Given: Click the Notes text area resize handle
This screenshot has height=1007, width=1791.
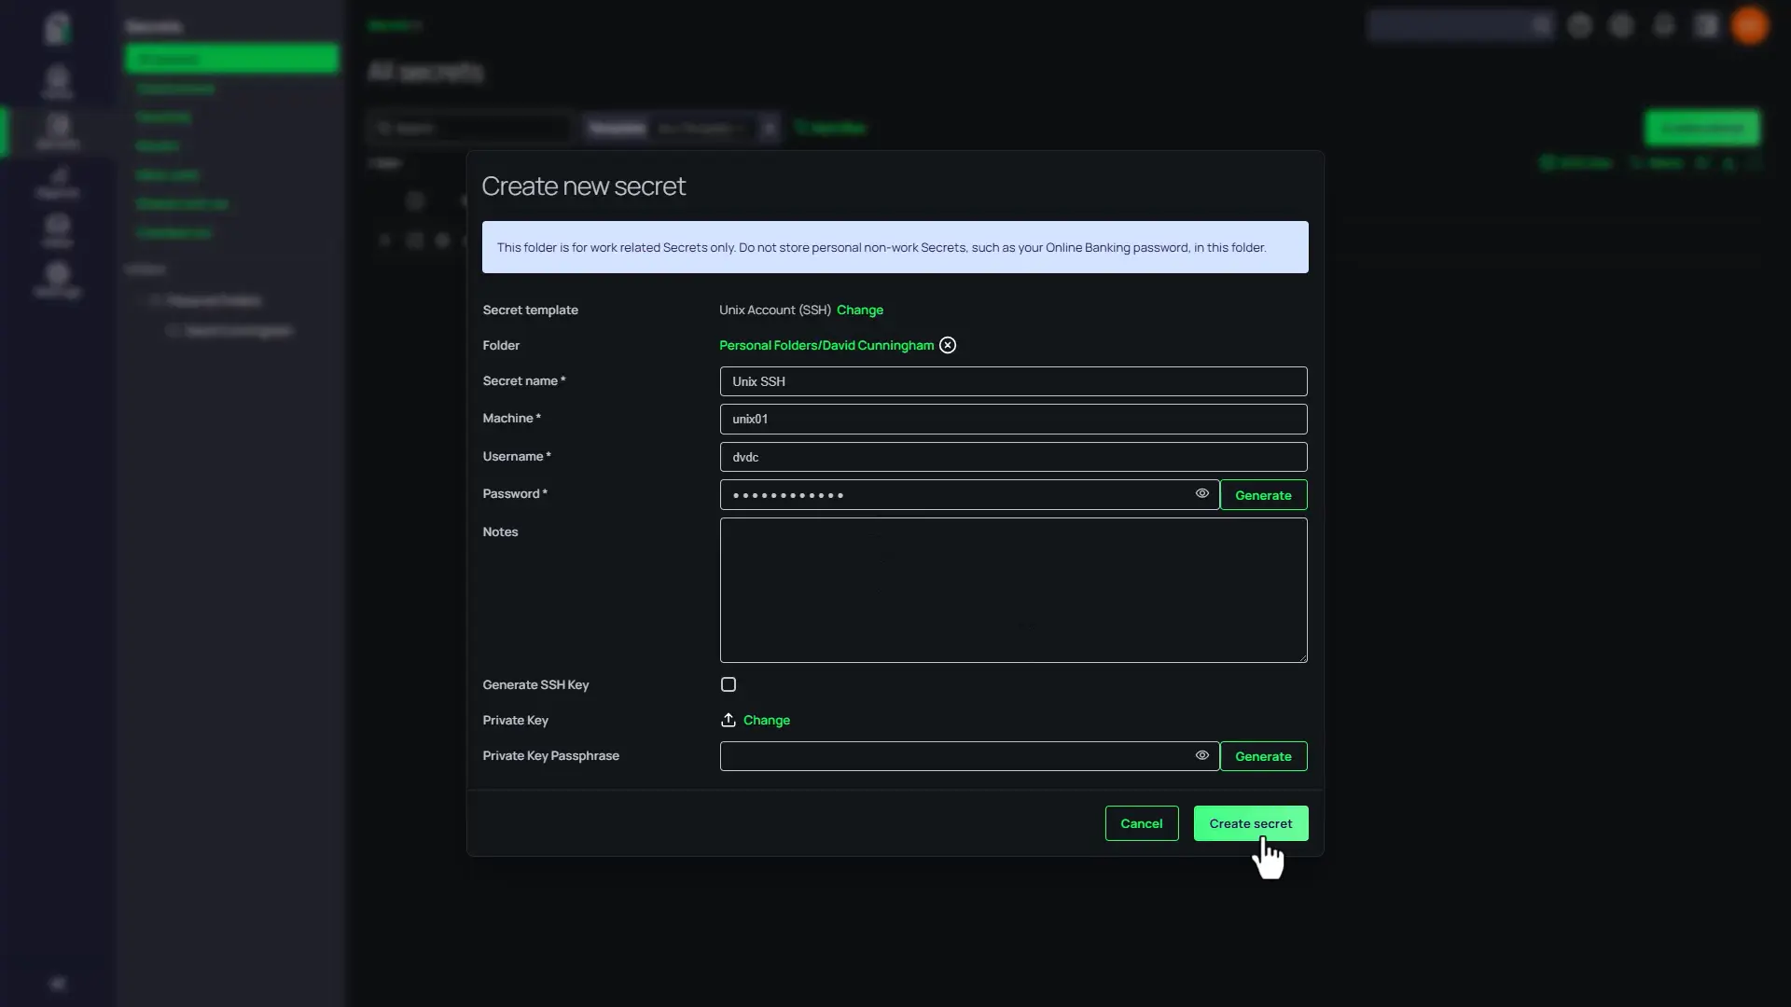Looking at the screenshot, I should 1303,658.
